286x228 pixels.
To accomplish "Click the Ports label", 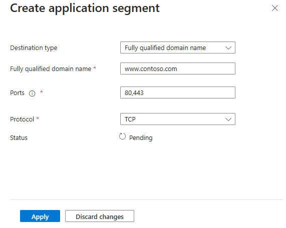I will [17, 93].
